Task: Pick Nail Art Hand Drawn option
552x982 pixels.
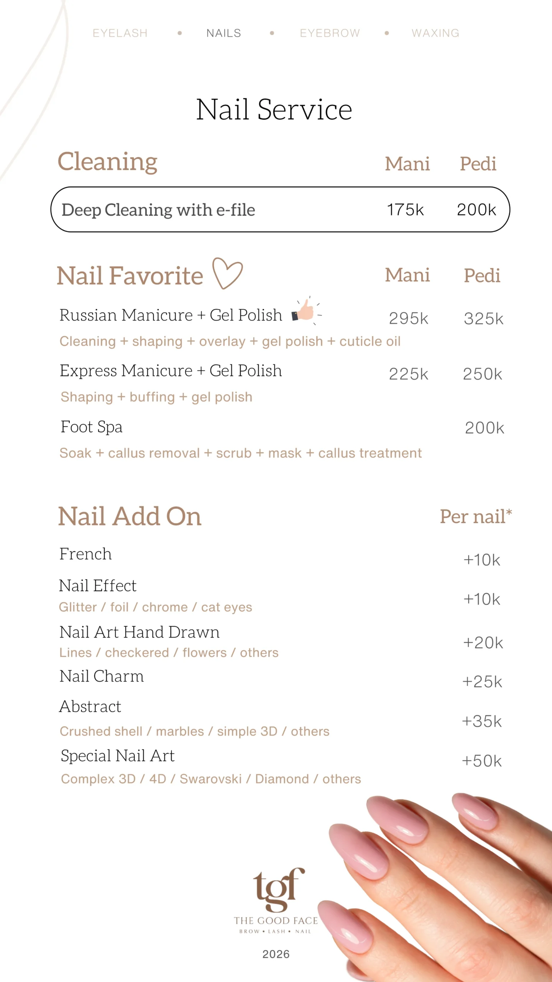Action: click(x=140, y=632)
